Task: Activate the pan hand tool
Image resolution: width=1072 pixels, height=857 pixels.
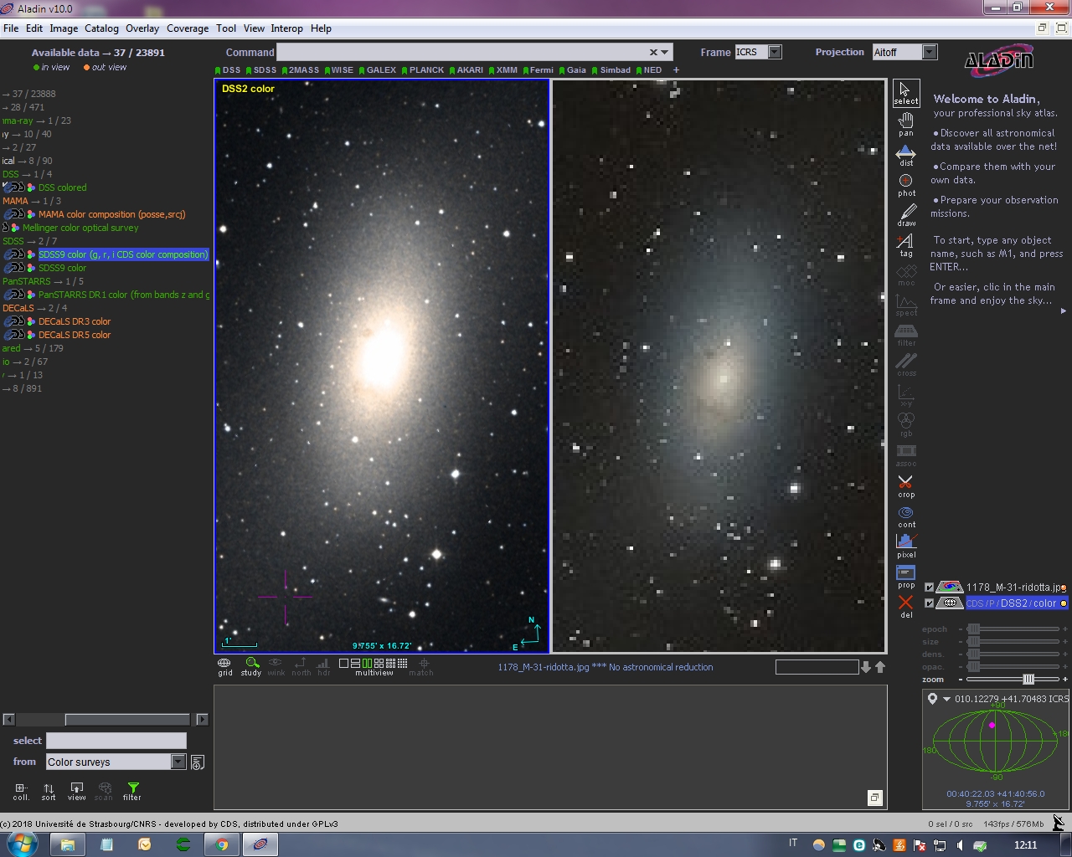Action: [906, 124]
